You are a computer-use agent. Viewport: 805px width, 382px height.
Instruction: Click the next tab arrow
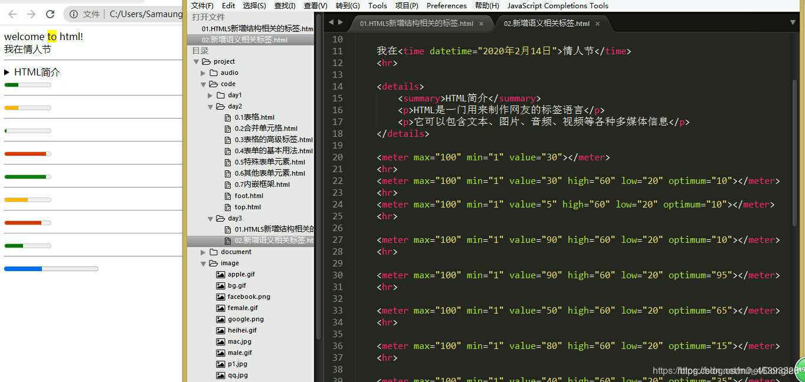[340, 22]
